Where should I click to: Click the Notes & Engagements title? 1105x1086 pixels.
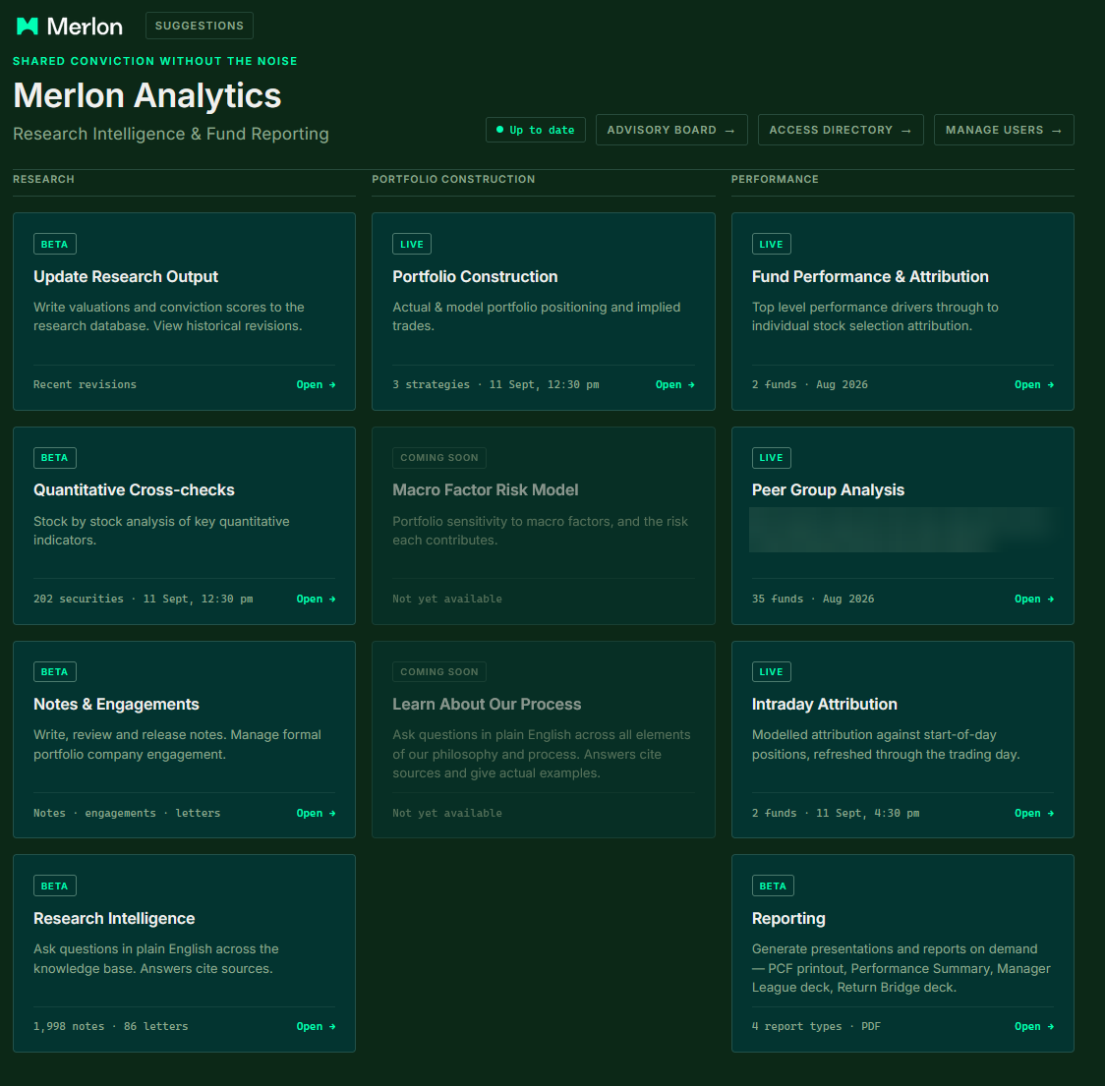(x=116, y=705)
